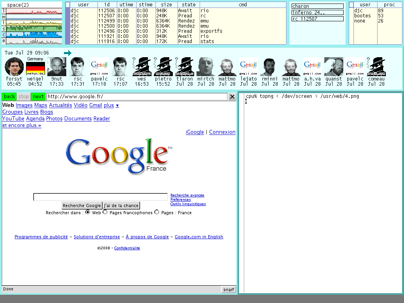Click comeau's spy face icon

(x=376, y=66)
